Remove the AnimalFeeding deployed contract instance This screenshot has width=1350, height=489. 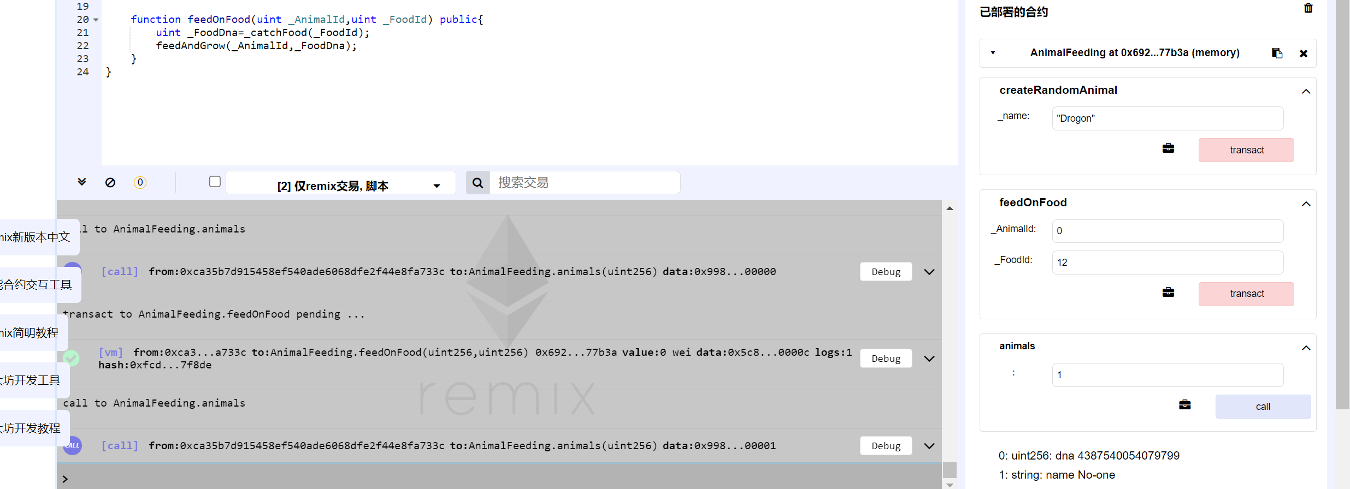[1303, 53]
